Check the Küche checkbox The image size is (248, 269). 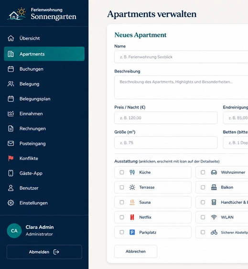point(122,172)
